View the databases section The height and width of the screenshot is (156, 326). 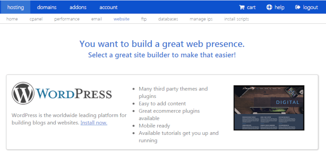click(x=168, y=19)
